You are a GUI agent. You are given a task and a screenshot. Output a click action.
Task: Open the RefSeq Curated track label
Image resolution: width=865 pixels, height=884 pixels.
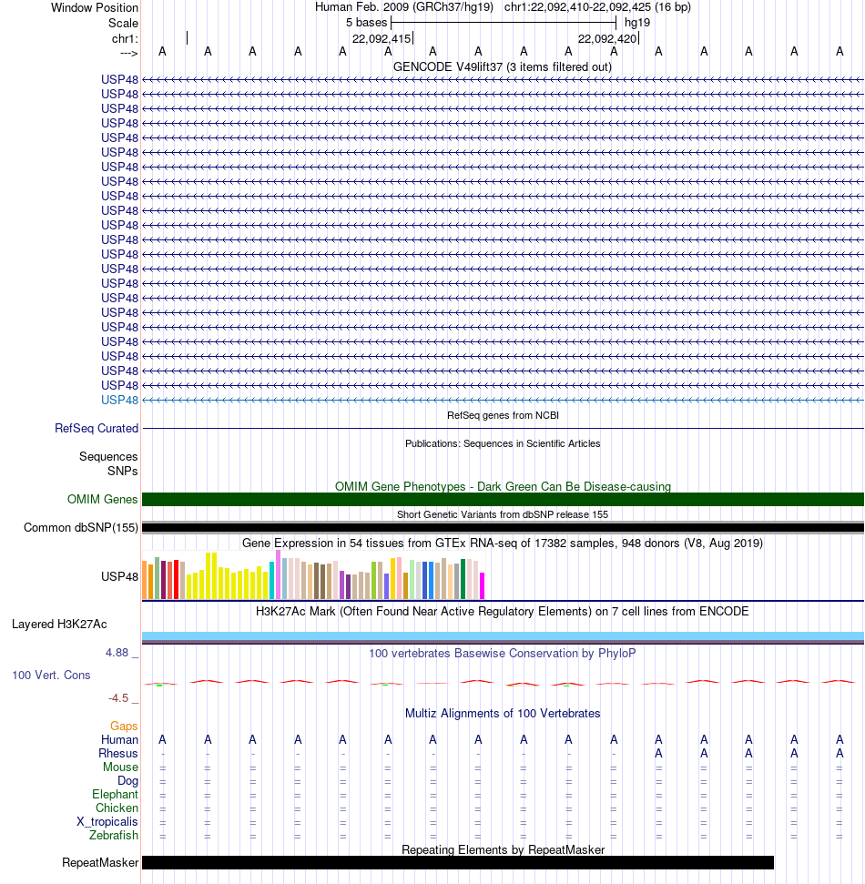click(x=97, y=429)
